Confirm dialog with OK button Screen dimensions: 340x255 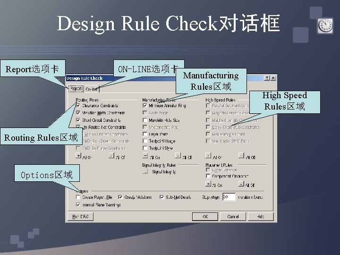[x=205, y=216]
